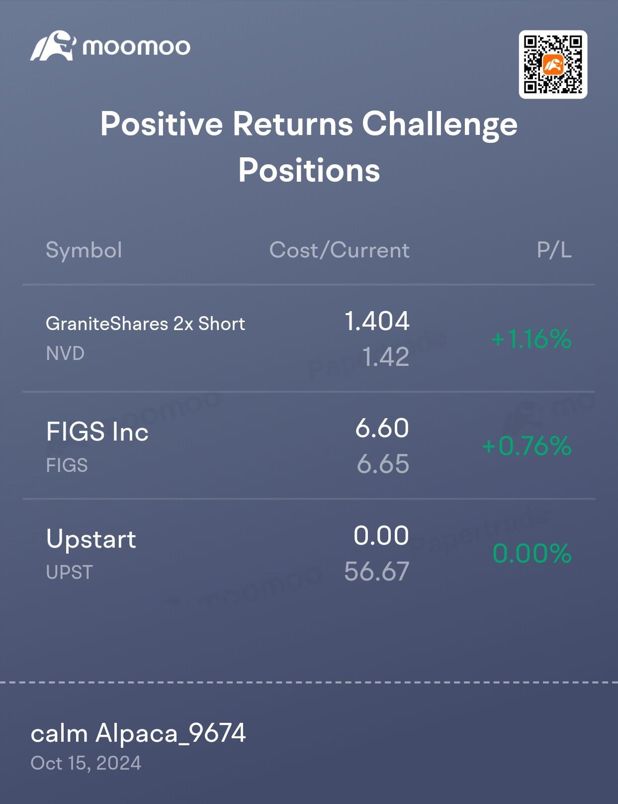This screenshot has height=804, width=618.
Task: Click the orange moomoo icon inside QR code
Action: (x=553, y=65)
